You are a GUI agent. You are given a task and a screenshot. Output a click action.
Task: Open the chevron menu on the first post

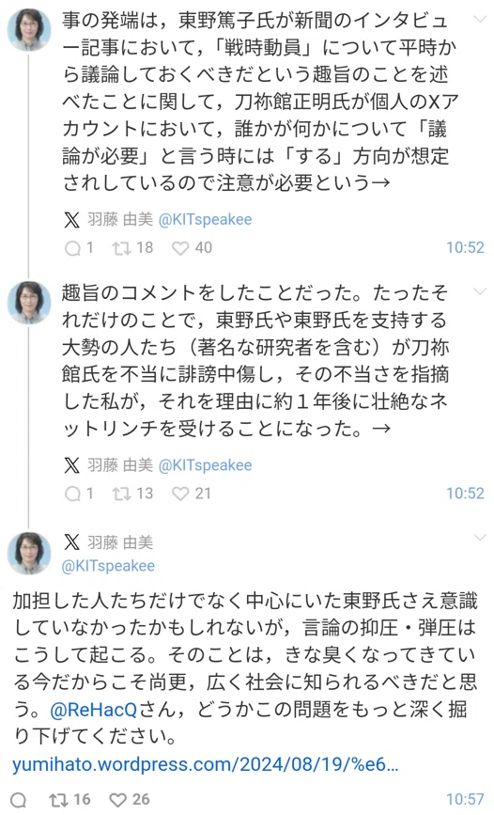click(480, 21)
